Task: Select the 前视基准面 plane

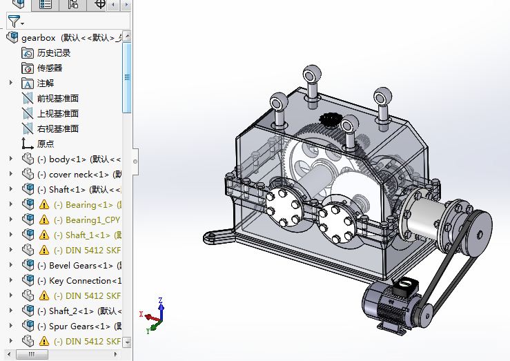Action: click(x=57, y=98)
